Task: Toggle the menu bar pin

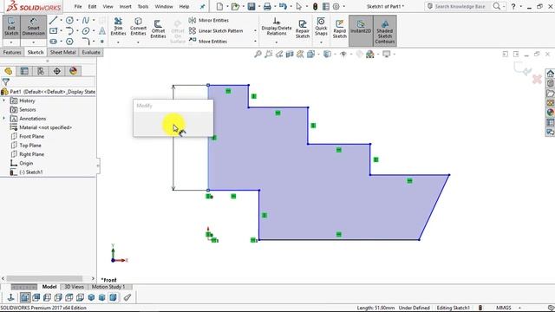Action: point(202,6)
